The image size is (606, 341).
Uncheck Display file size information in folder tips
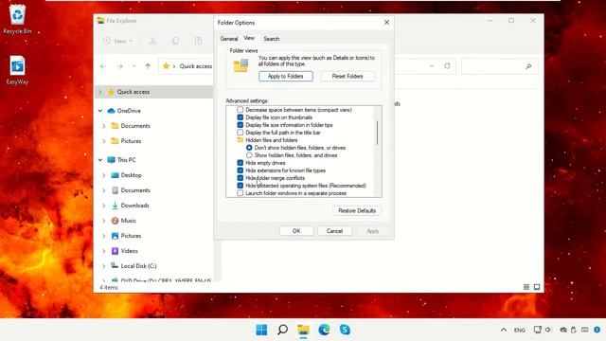pyautogui.click(x=240, y=125)
